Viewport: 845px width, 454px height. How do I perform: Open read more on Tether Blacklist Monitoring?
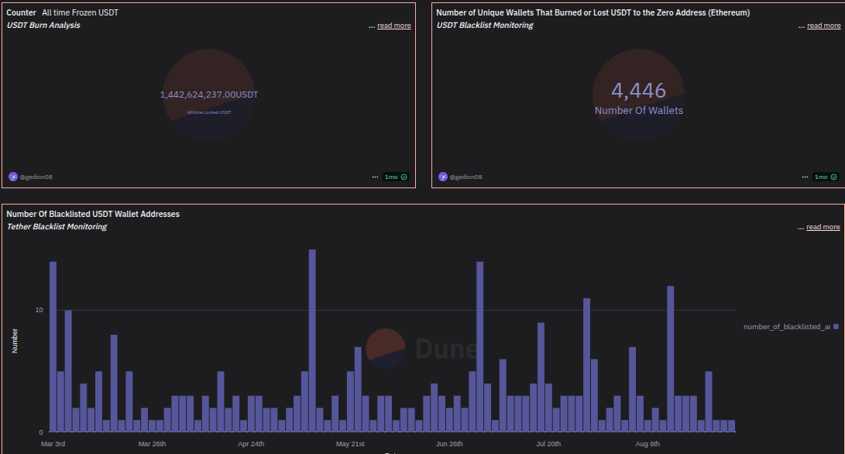click(x=823, y=226)
